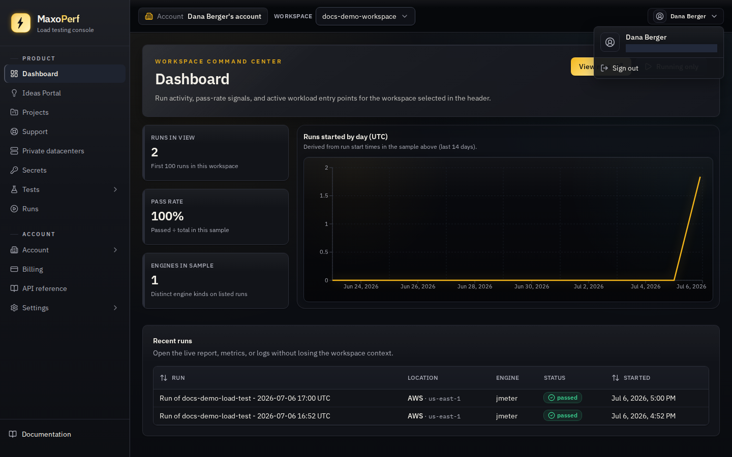Click the Pass rate 100% card
The image size is (732, 457).
pyautogui.click(x=216, y=217)
